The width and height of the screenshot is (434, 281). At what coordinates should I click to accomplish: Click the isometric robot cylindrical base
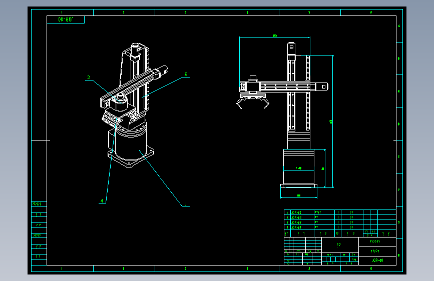131,145
